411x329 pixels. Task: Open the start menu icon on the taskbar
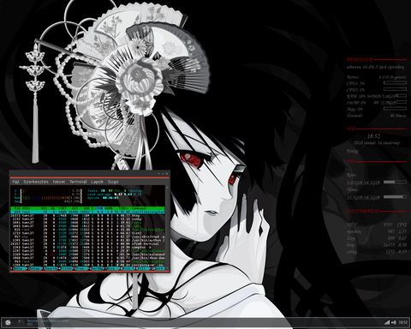point(8,322)
